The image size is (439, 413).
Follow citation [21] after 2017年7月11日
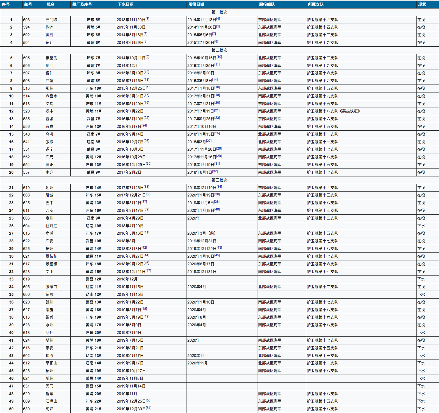click(x=217, y=110)
